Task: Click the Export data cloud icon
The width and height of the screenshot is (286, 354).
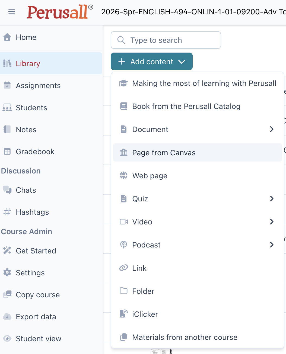Action: click(7, 317)
